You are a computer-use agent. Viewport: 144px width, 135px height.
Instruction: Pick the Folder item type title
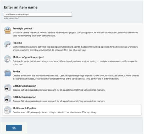pyautogui.click(x=16, y=72)
